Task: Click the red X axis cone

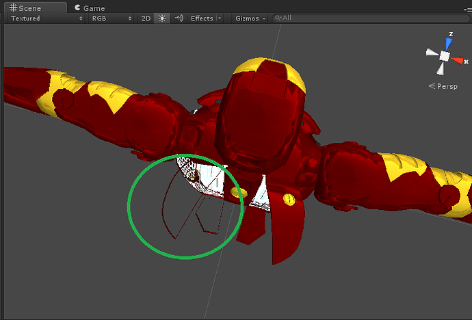Action: pos(457,60)
